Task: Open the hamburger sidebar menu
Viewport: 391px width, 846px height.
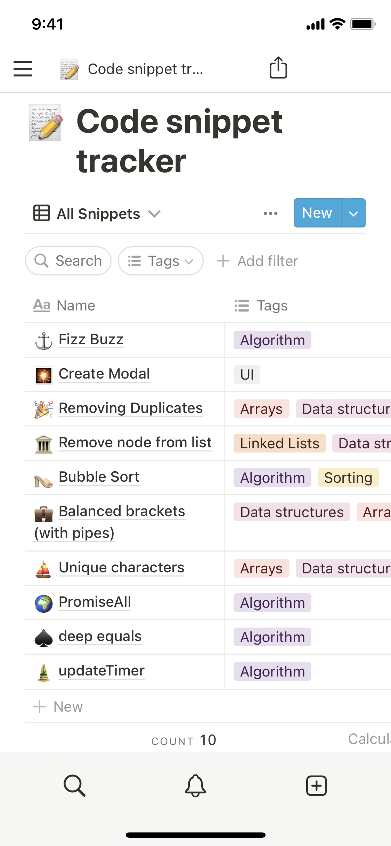Action: click(23, 68)
